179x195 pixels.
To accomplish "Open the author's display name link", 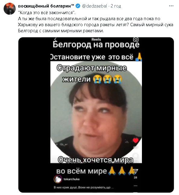I will [46, 6].
